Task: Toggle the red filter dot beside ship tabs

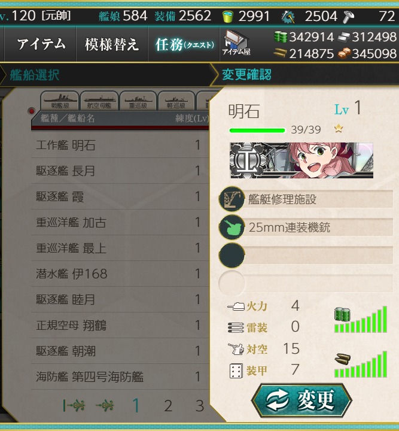Action: point(32,111)
